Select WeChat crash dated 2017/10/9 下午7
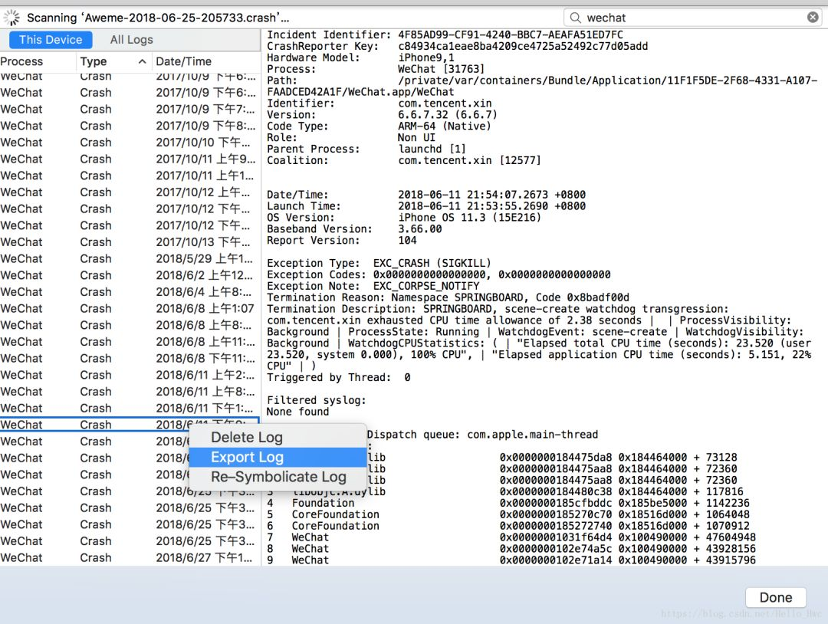Image resolution: width=828 pixels, height=624 pixels. [x=130, y=110]
